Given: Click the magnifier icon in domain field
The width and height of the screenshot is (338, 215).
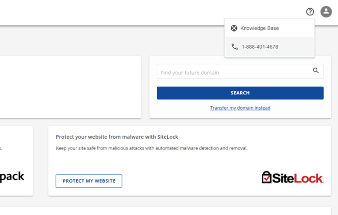Looking at the screenshot, I should pos(316,70).
